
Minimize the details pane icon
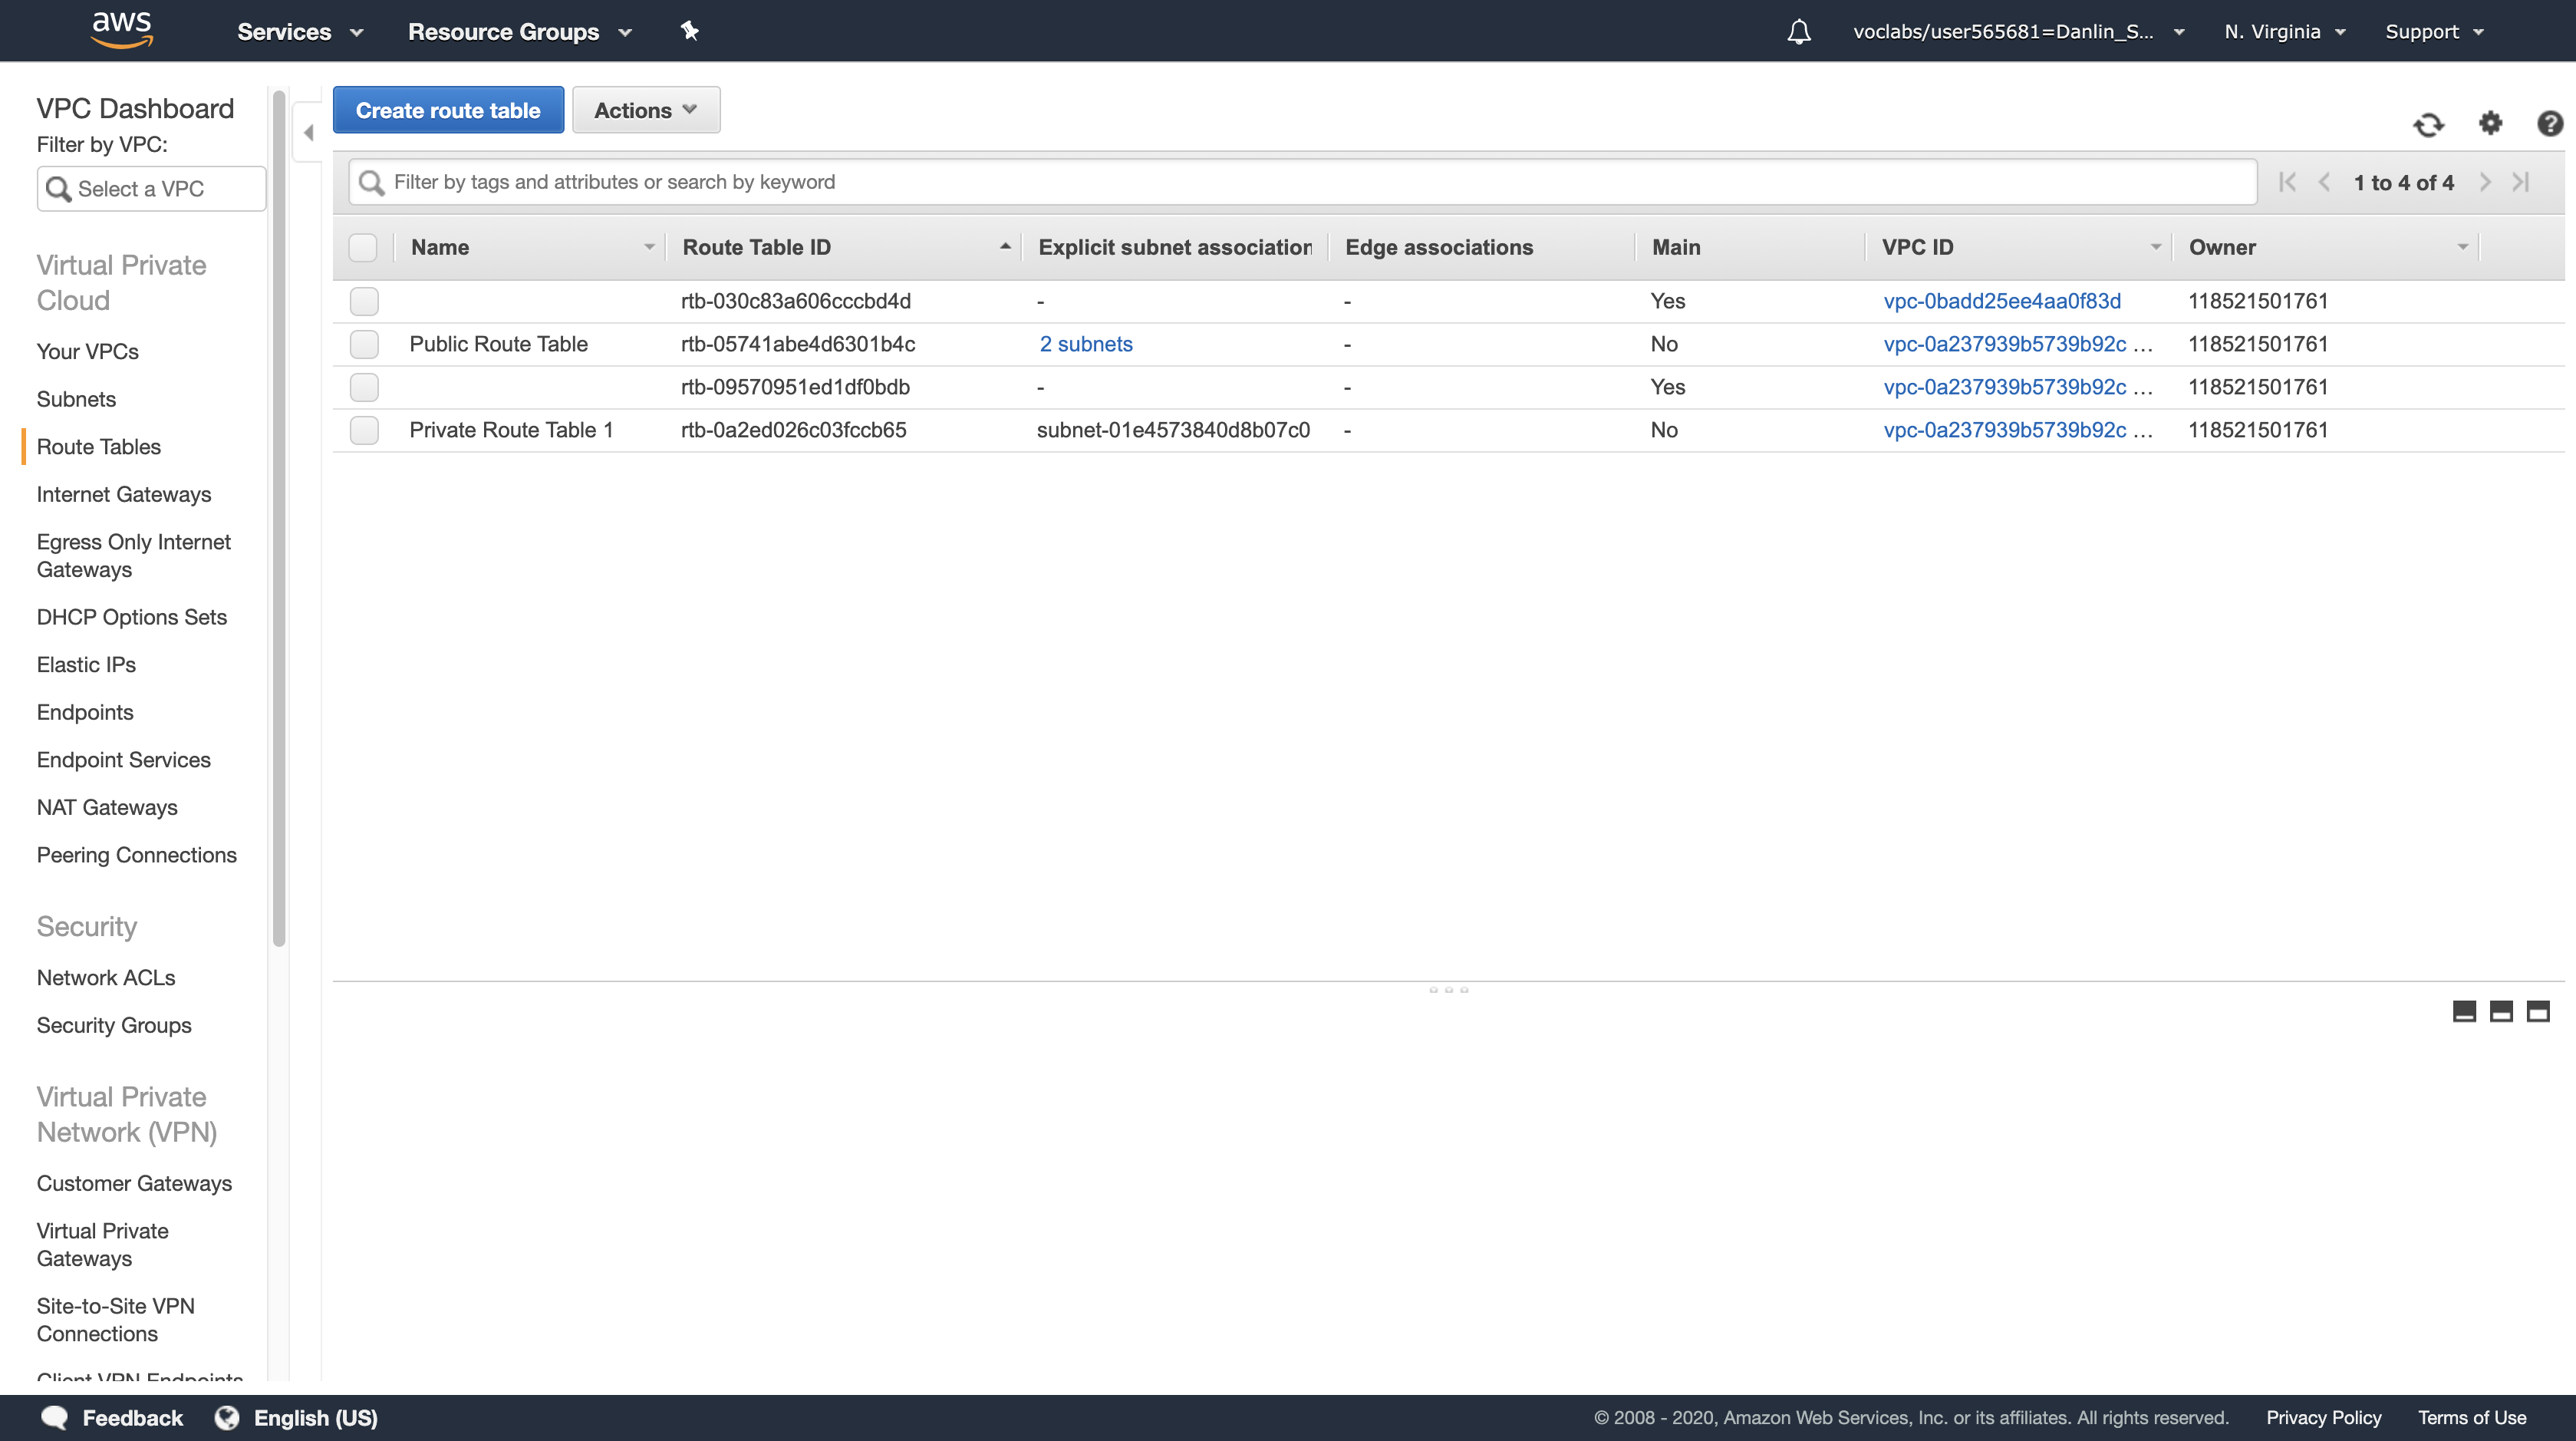point(2464,1011)
